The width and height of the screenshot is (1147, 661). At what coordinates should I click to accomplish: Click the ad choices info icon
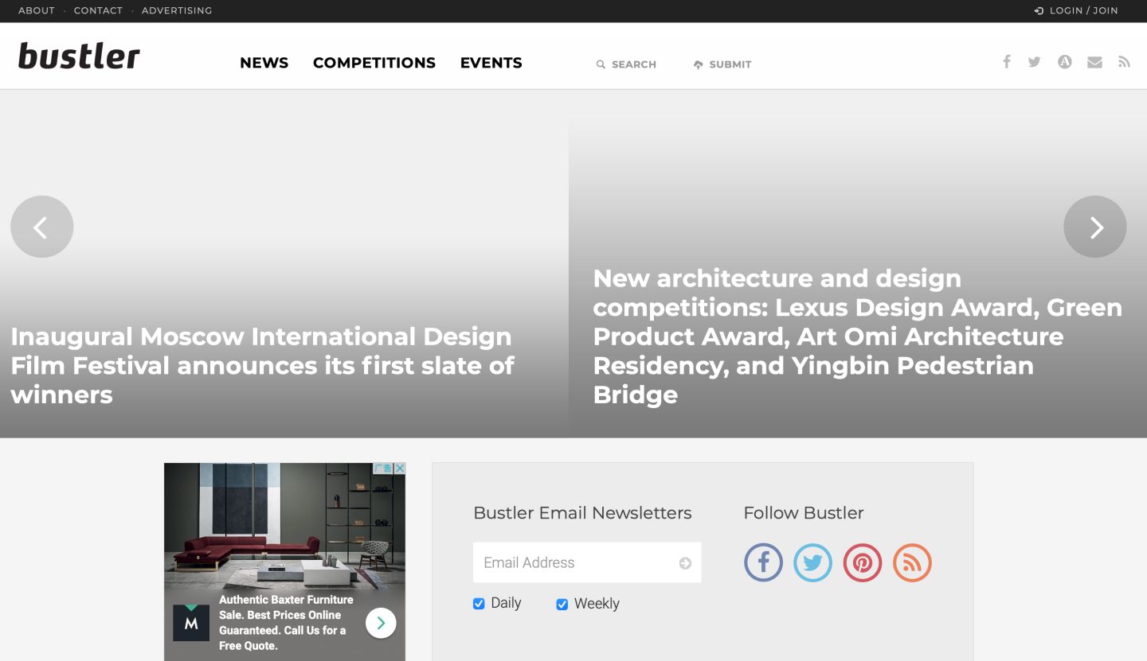[x=383, y=469]
